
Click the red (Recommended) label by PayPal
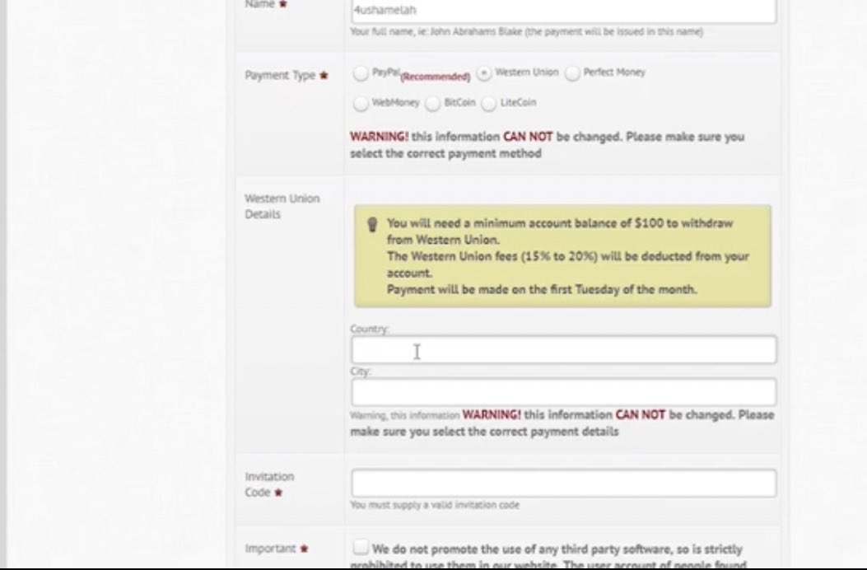(436, 77)
